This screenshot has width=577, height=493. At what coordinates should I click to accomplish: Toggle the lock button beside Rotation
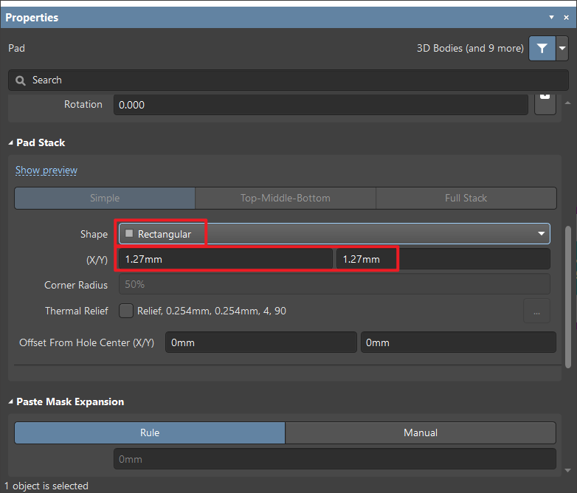(x=545, y=104)
